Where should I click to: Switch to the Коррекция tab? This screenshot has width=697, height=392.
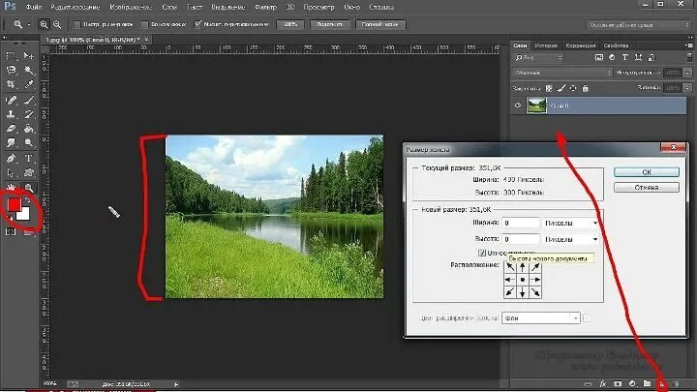click(x=581, y=45)
